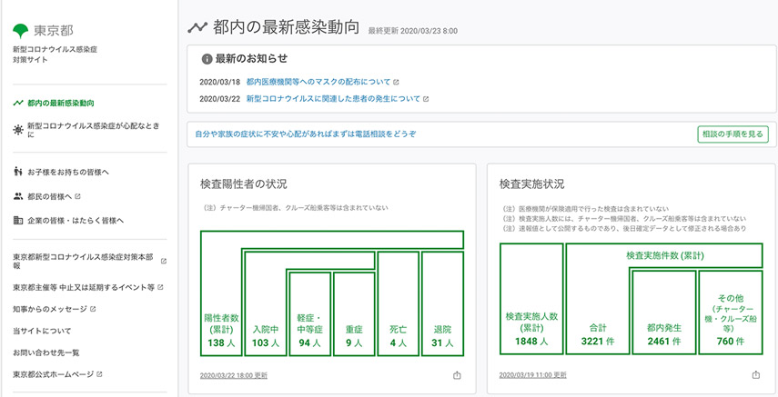Click the virus icon in the sidebar

(x=18, y=130)
